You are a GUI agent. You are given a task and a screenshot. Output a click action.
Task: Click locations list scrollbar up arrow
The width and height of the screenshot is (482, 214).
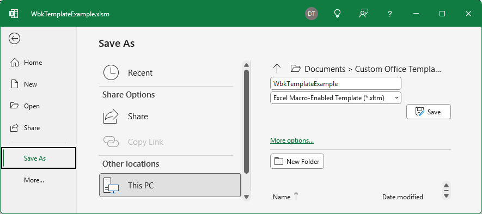(246, 65)
